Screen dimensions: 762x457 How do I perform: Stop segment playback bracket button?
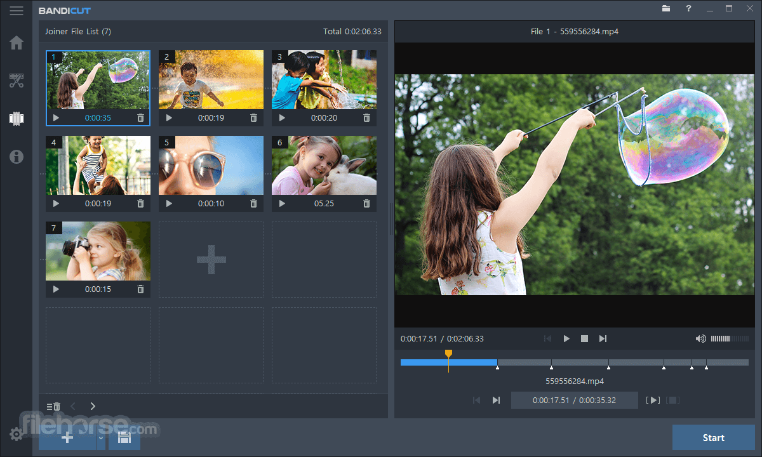673,400
